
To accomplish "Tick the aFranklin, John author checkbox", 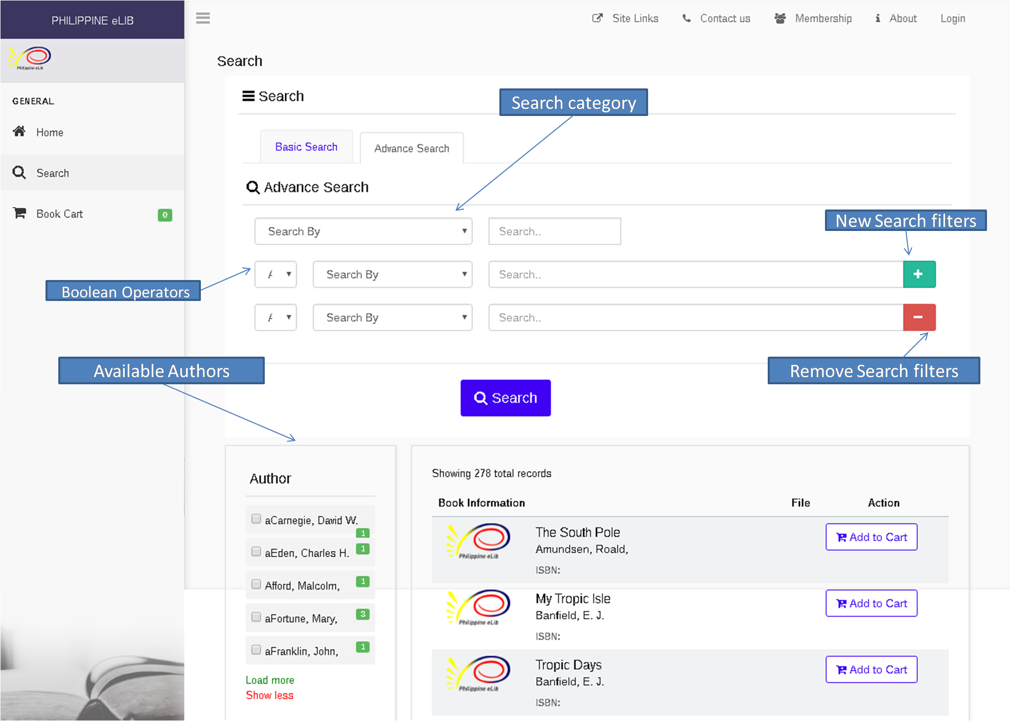I will [256, 650].
